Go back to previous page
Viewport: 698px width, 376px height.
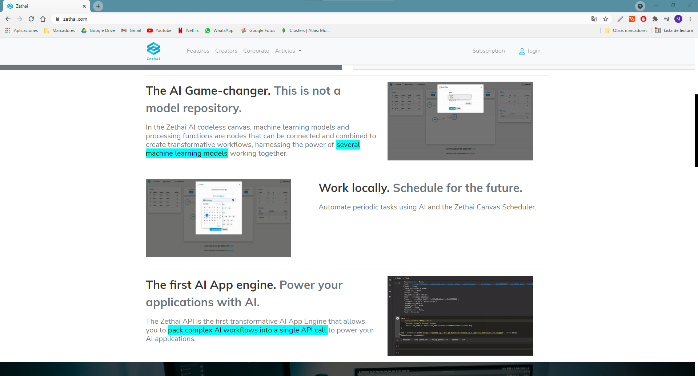8,19
